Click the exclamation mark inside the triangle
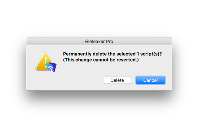Viewport: 198px width, 132px height. point(45,62)
